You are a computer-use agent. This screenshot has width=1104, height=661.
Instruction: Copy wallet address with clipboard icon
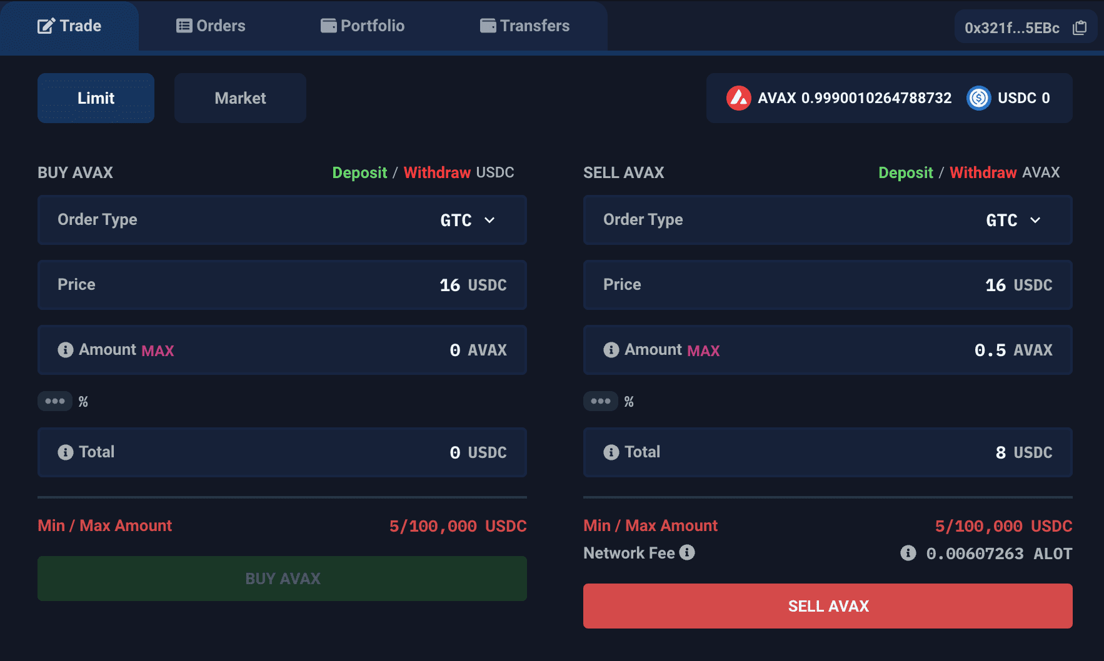[1080, 27]
